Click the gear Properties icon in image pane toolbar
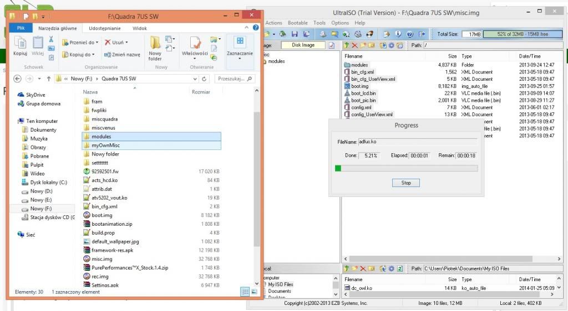Screen dimensions: 568x311 point(391,45)
